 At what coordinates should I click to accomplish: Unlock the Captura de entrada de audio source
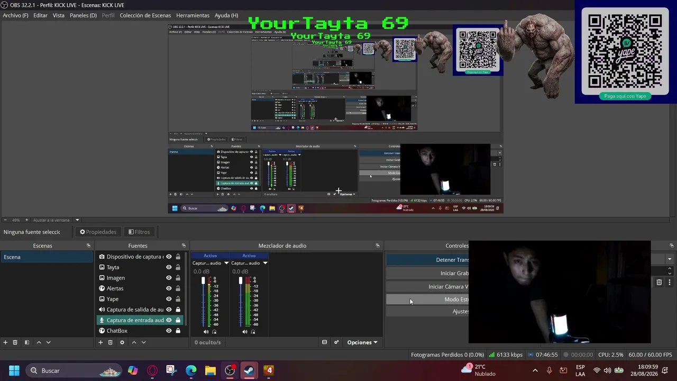coord(178,320)
